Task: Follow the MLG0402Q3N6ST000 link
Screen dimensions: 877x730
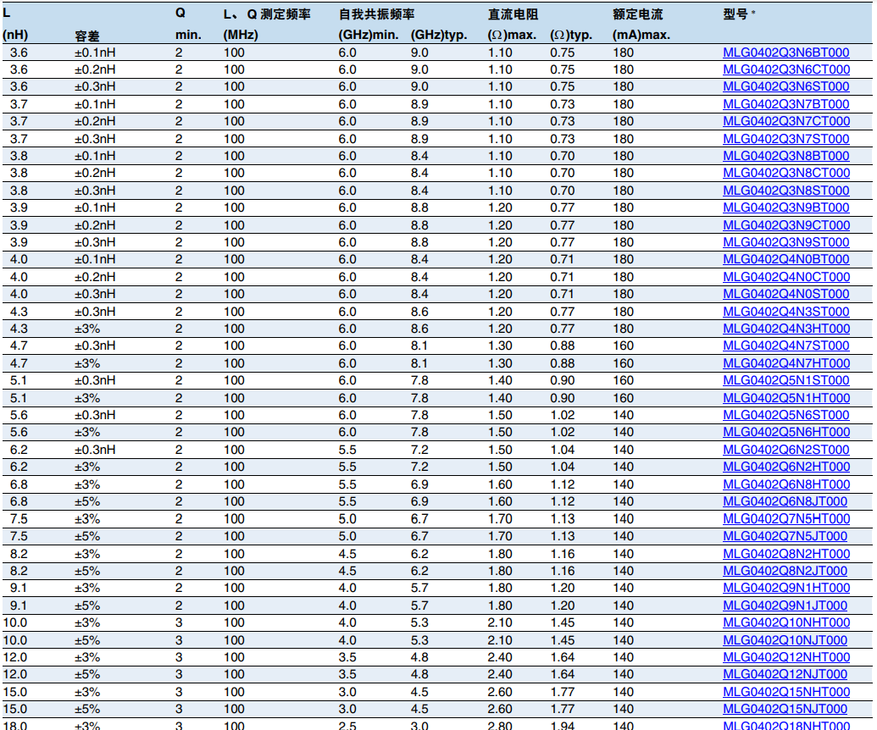Action: click(x=785, y=86)
